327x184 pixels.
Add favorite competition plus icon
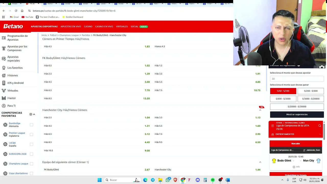[31, 114]
